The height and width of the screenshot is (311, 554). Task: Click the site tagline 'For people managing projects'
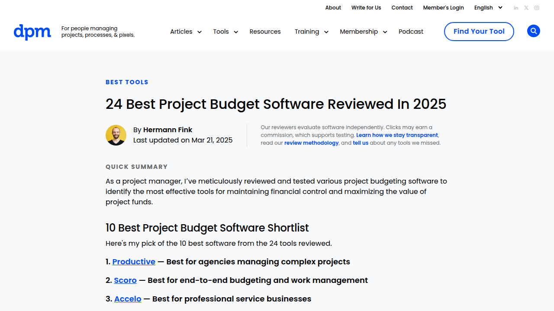(x=98, y=32)
